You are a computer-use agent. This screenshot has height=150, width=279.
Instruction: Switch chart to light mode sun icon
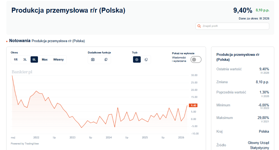point(137,59)
